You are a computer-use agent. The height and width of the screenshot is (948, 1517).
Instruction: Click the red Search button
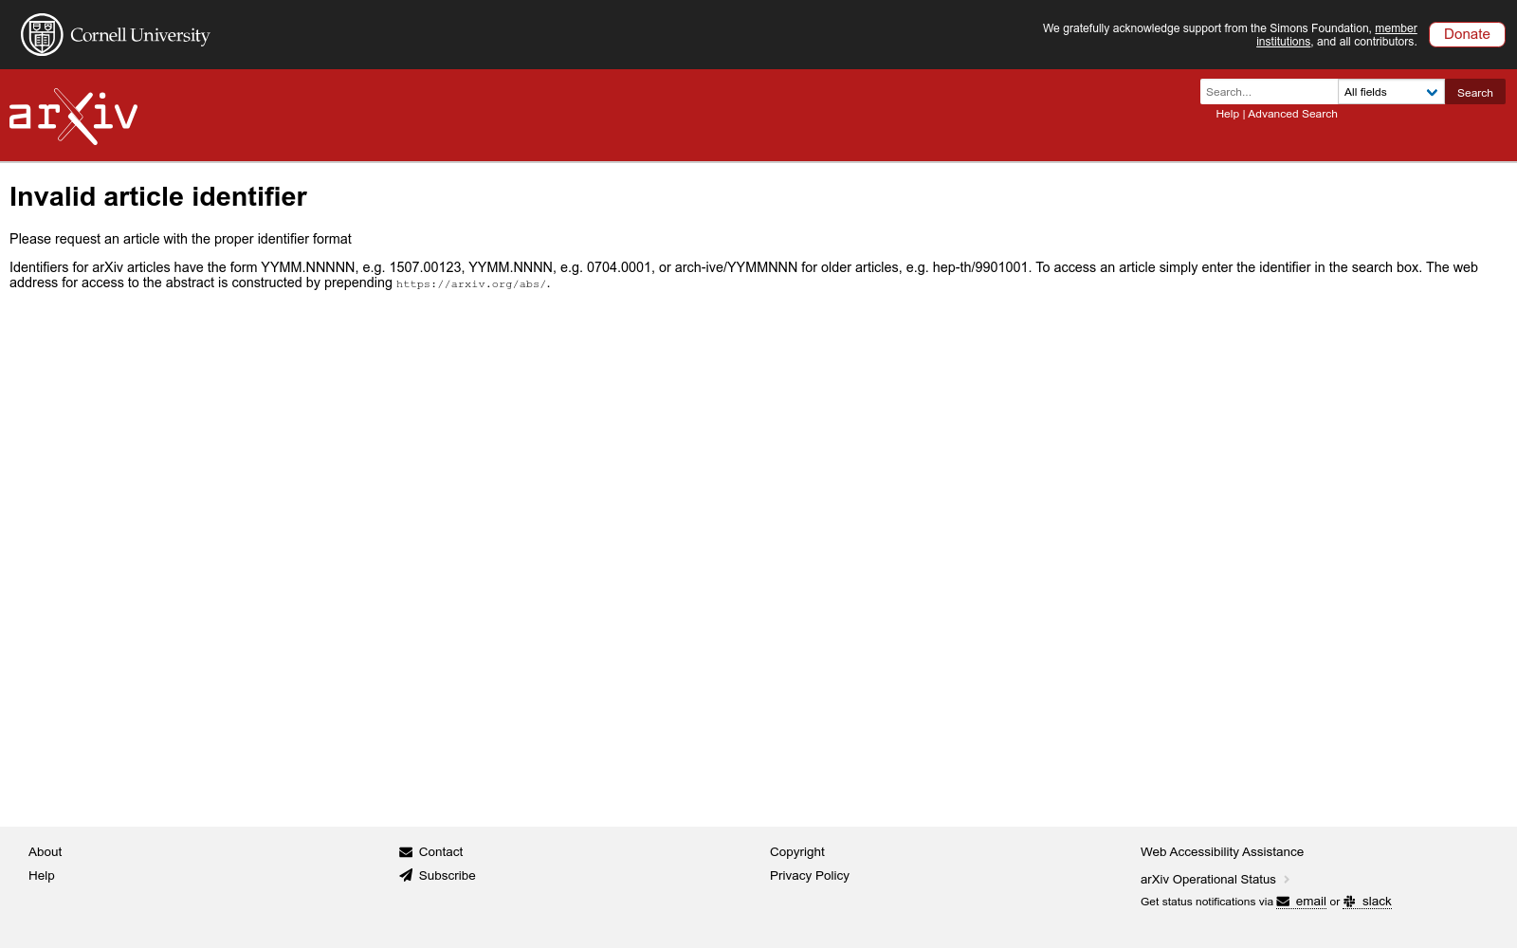click(x=1474, y=92)
